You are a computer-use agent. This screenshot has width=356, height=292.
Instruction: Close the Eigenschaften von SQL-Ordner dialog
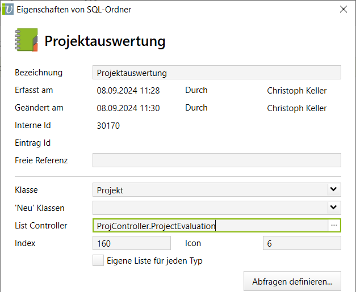[x=343, y=9]
